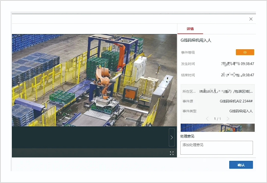Click the 所在区域 value ending in 包装区域

(226, 91)
